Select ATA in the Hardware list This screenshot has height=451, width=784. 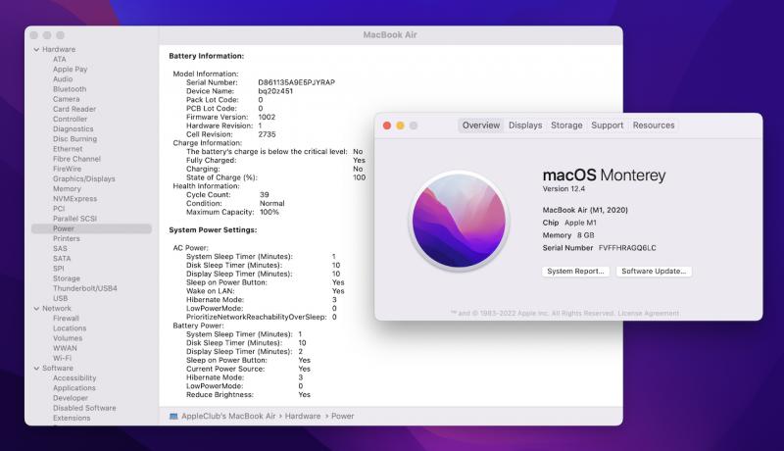point(60,59)
